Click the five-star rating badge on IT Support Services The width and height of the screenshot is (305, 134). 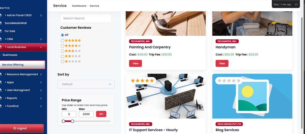[142, 81]
